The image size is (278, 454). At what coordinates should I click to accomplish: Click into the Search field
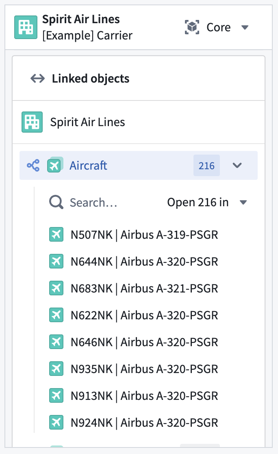[93, 202]
